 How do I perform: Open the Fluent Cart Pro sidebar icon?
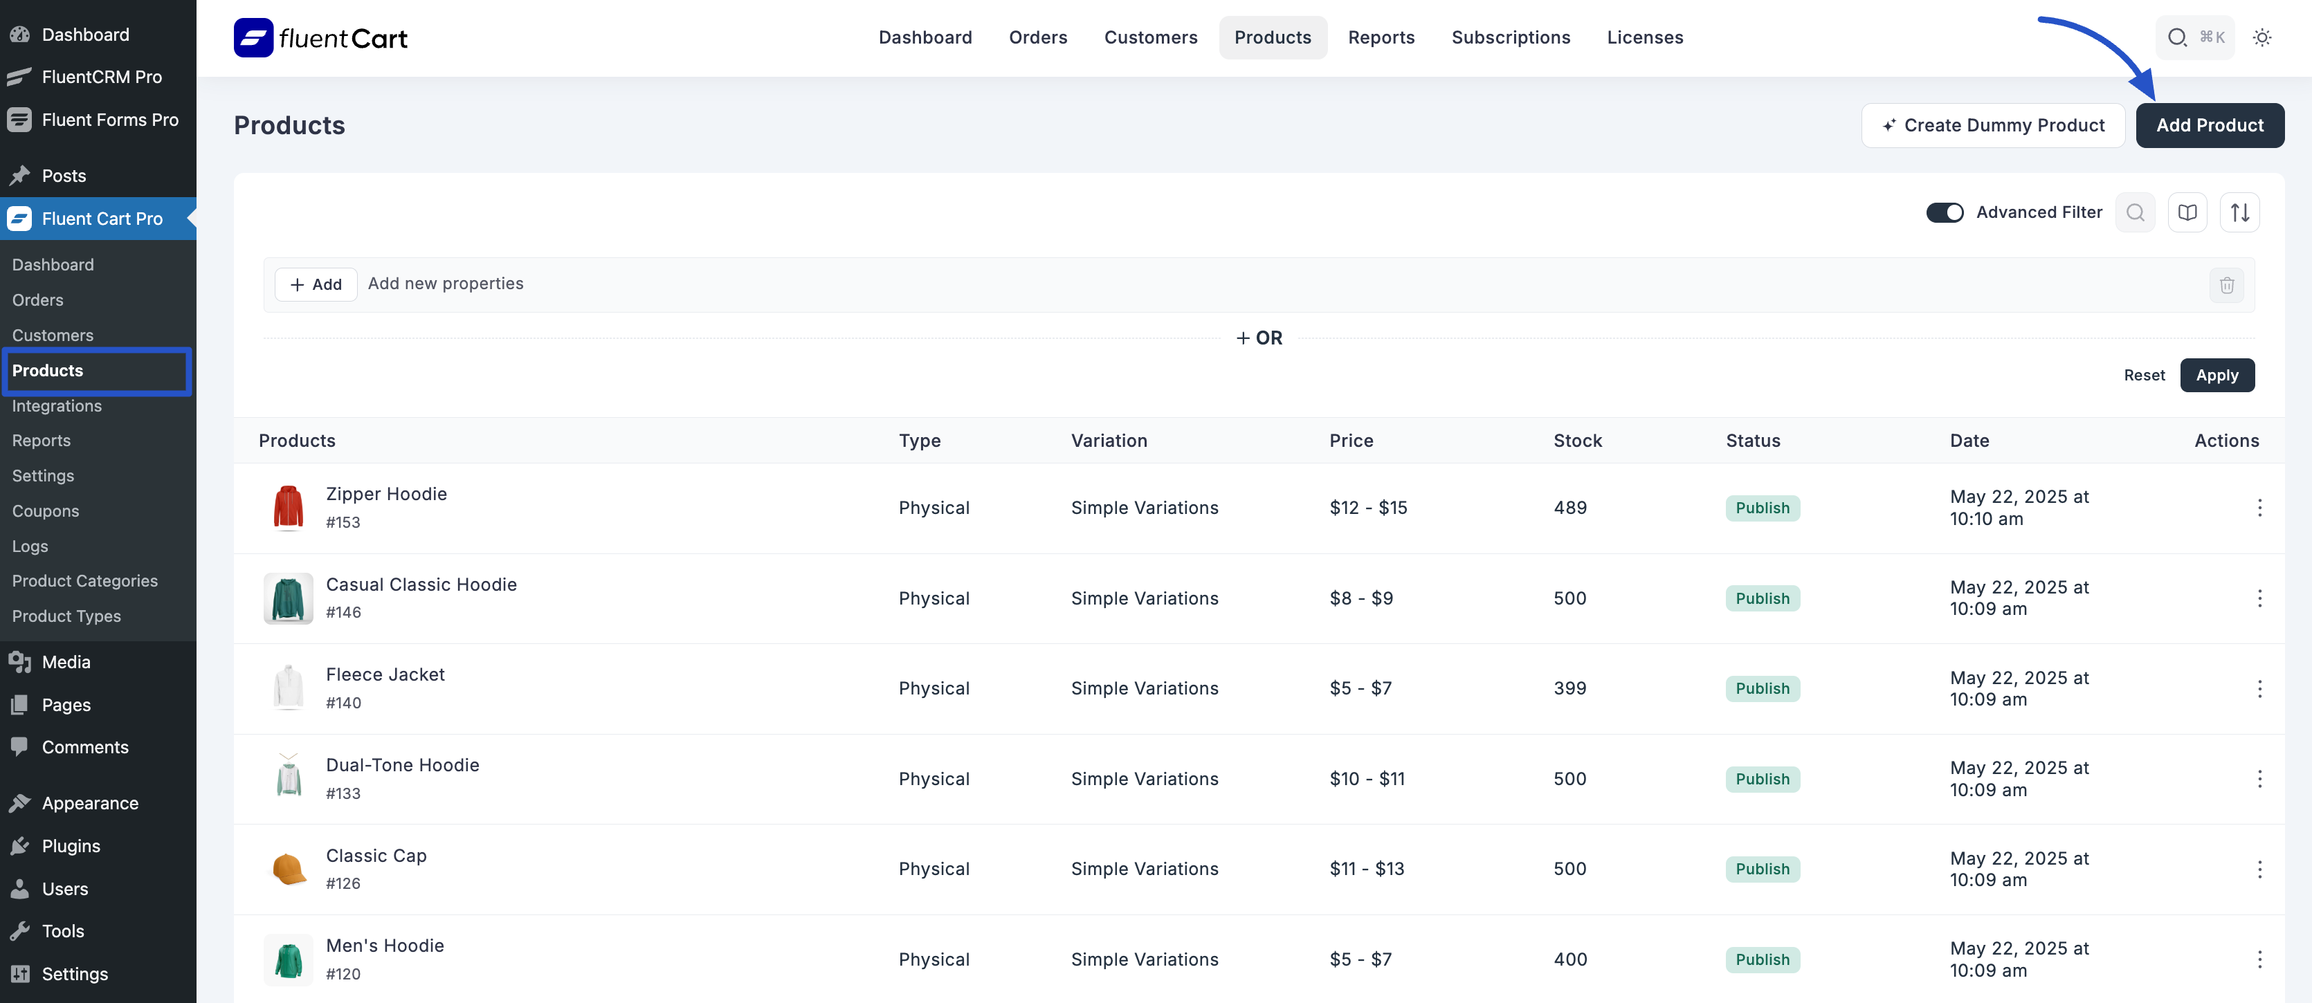point(19,218)
